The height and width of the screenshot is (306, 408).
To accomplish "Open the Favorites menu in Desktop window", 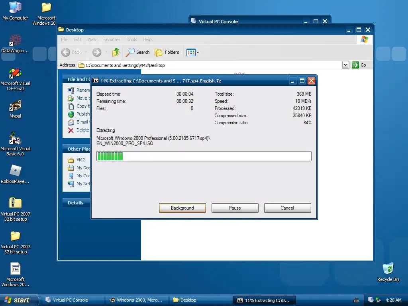I will click(112, 39).
